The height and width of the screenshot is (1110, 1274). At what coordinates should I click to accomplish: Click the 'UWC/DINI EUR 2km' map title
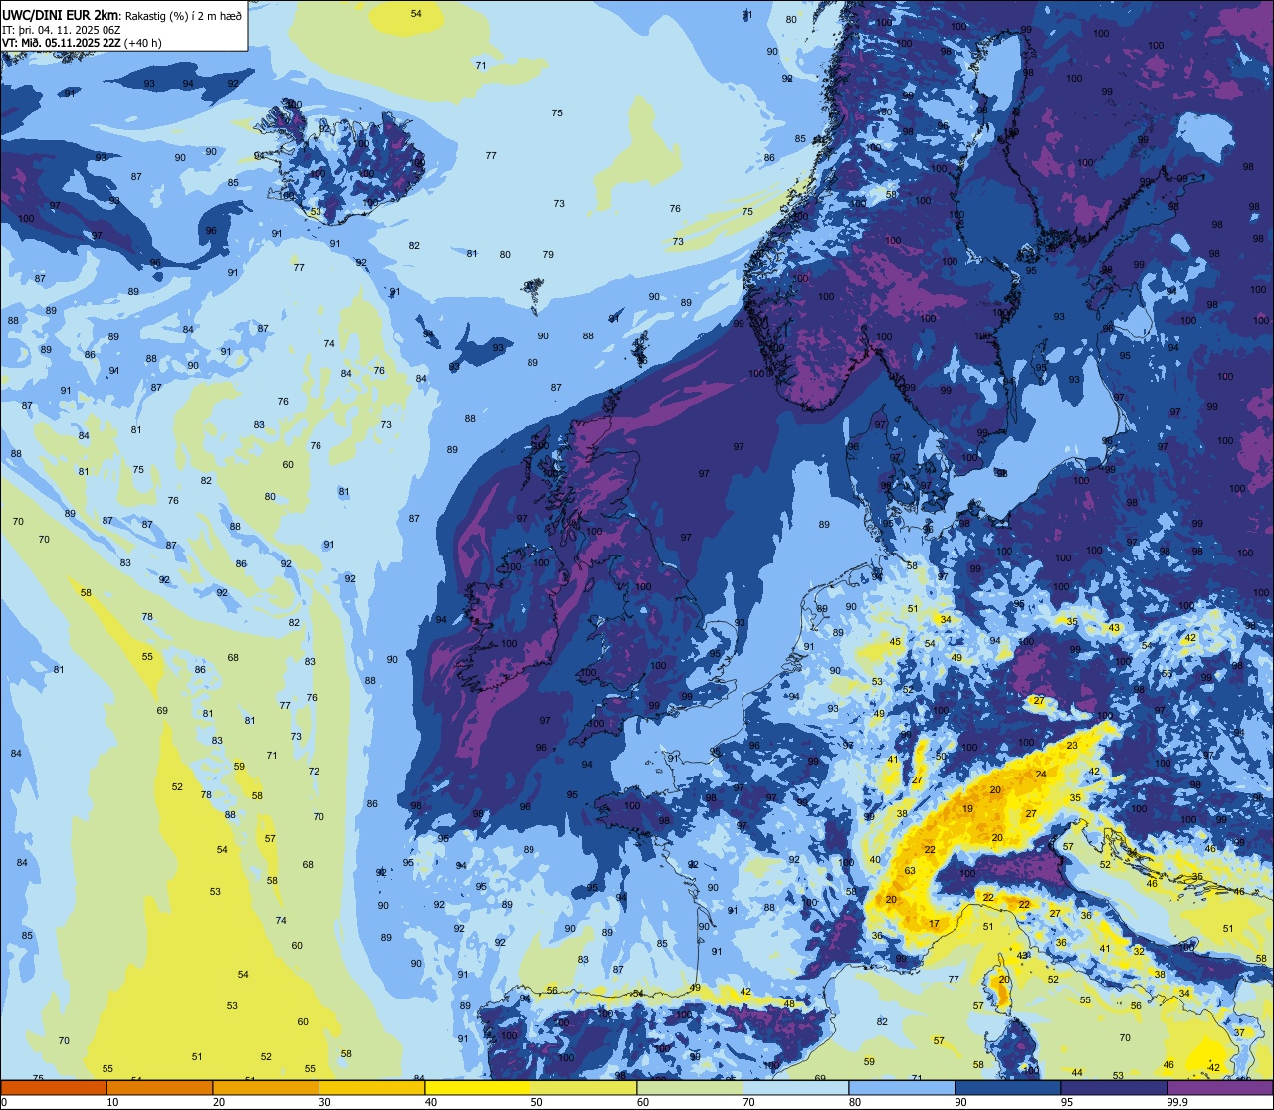point(61,15)
